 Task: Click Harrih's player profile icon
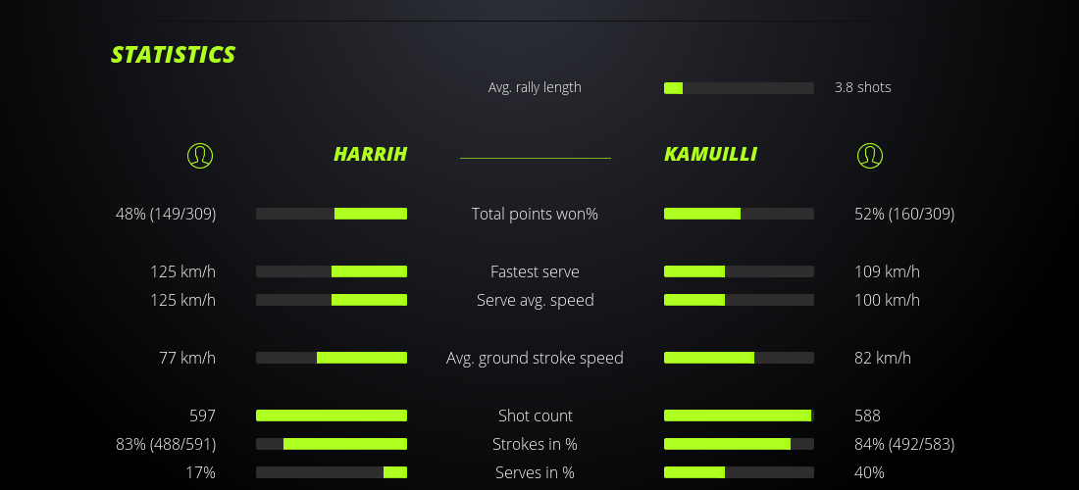(x=200, y=155)
